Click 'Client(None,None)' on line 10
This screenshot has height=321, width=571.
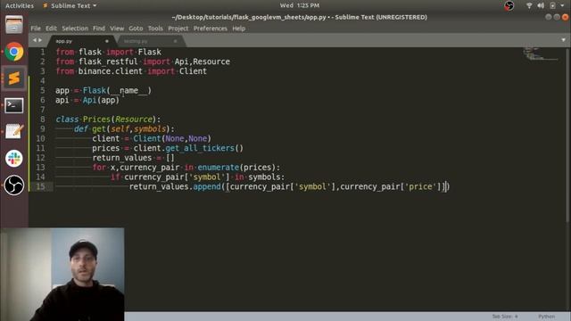pos(172,139)
